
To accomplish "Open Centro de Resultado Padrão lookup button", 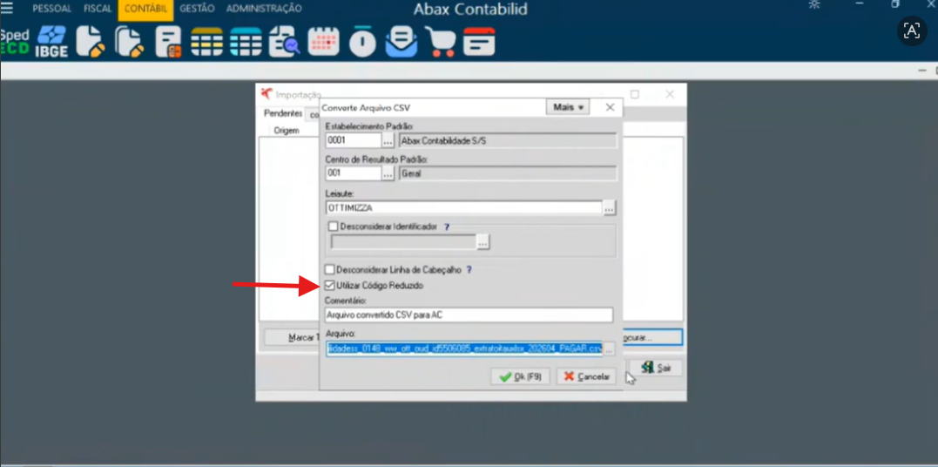I will click(x=388, y=173).
